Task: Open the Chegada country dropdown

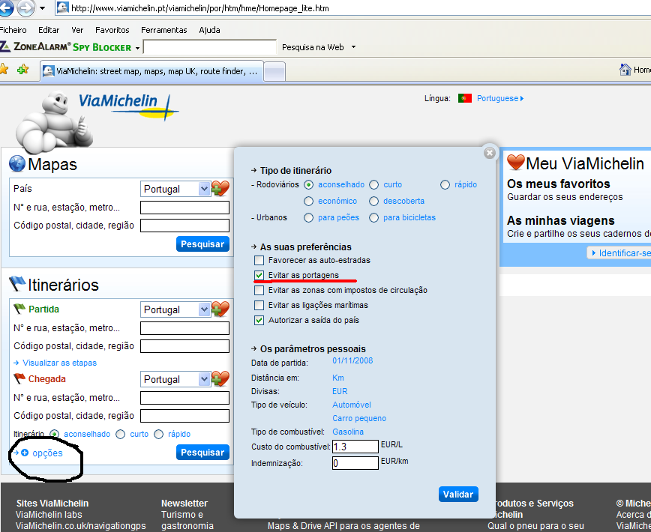Action: pos(175,379)
